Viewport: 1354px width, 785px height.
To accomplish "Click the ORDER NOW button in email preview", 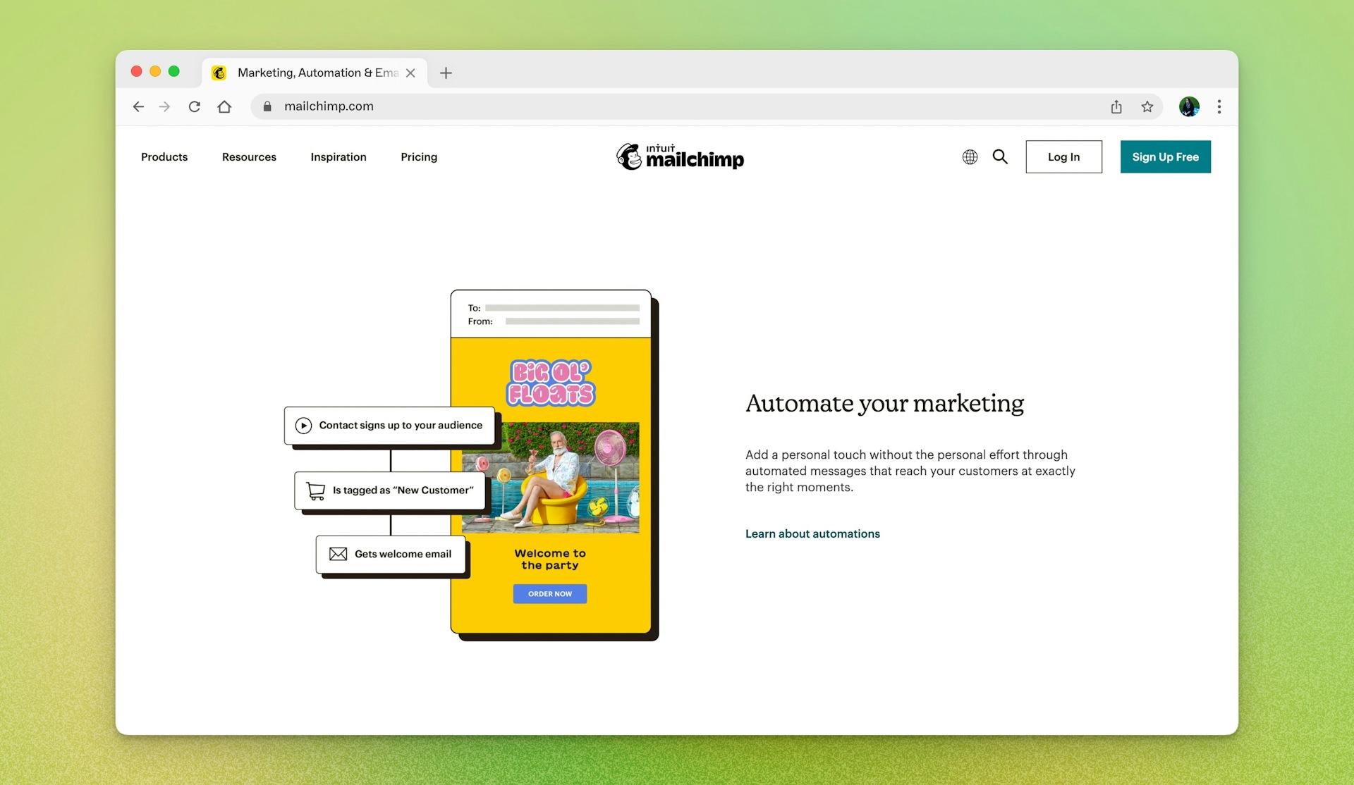I will click(550, 593).
